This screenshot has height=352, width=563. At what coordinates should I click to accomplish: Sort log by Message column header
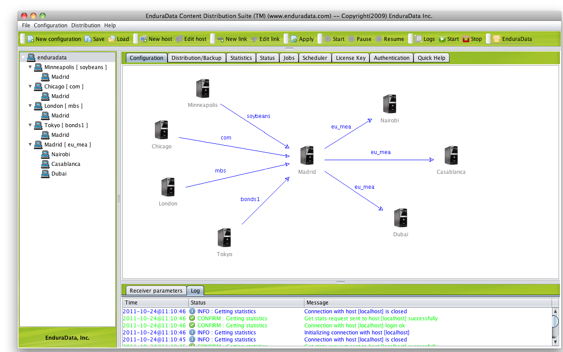pyautogui.click(x=428, y=302)
